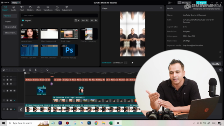Image resolution: width=224 pixels, height=126 pixels.
Task: Click the Export button
Action: 201,2
